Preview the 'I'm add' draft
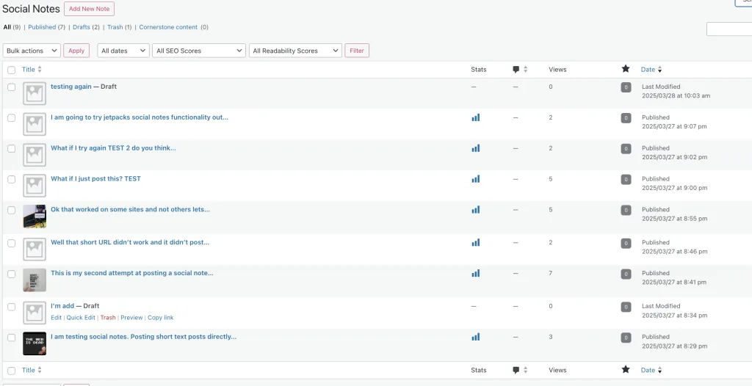This screenshot has height=386, width=752. (x=131, y=318)
